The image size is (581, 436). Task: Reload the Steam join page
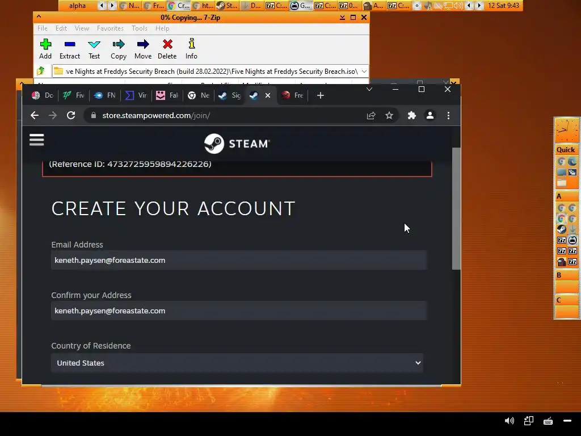71,115
